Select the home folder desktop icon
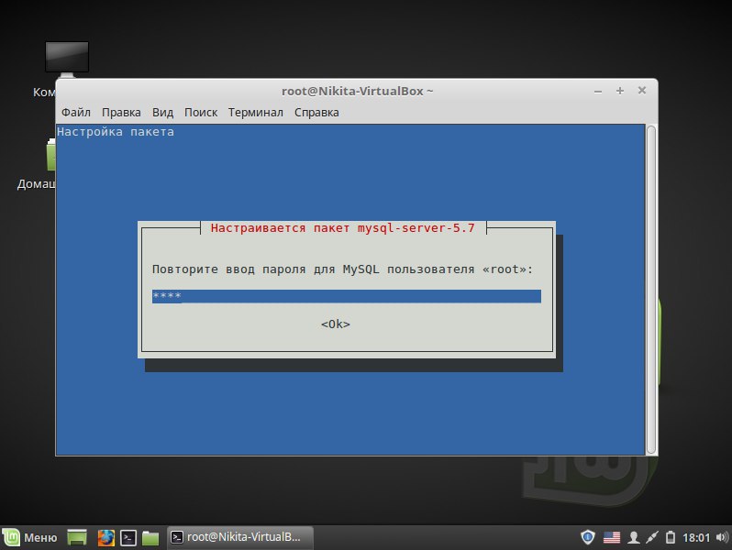 pyautogui.click(x=50, y=155)
